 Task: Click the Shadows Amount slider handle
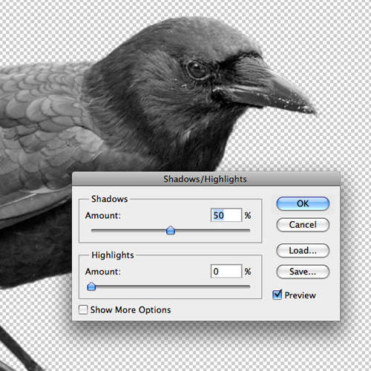tap(171, 230)
